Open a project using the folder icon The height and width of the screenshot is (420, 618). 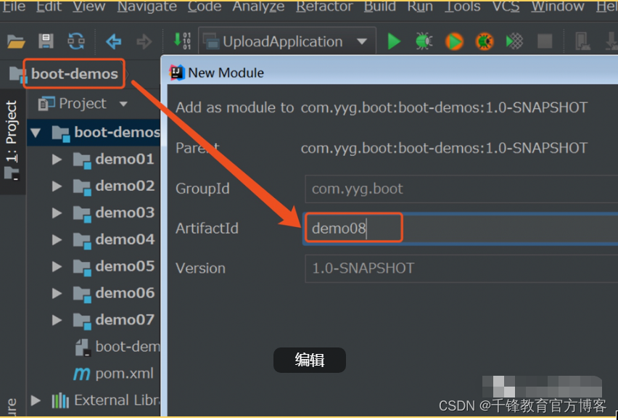point(16,41)
